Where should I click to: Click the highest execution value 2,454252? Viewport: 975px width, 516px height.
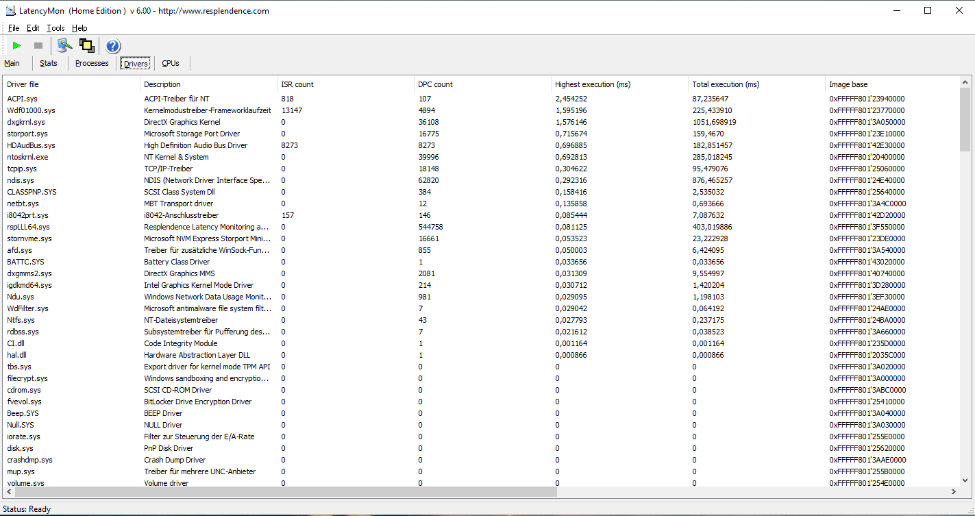[x=571, y=99]
